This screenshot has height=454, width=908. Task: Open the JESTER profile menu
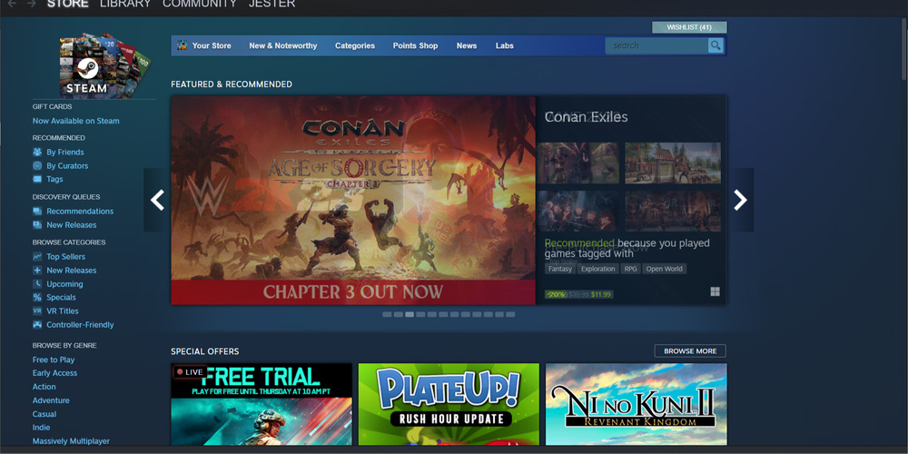[271, 4]
